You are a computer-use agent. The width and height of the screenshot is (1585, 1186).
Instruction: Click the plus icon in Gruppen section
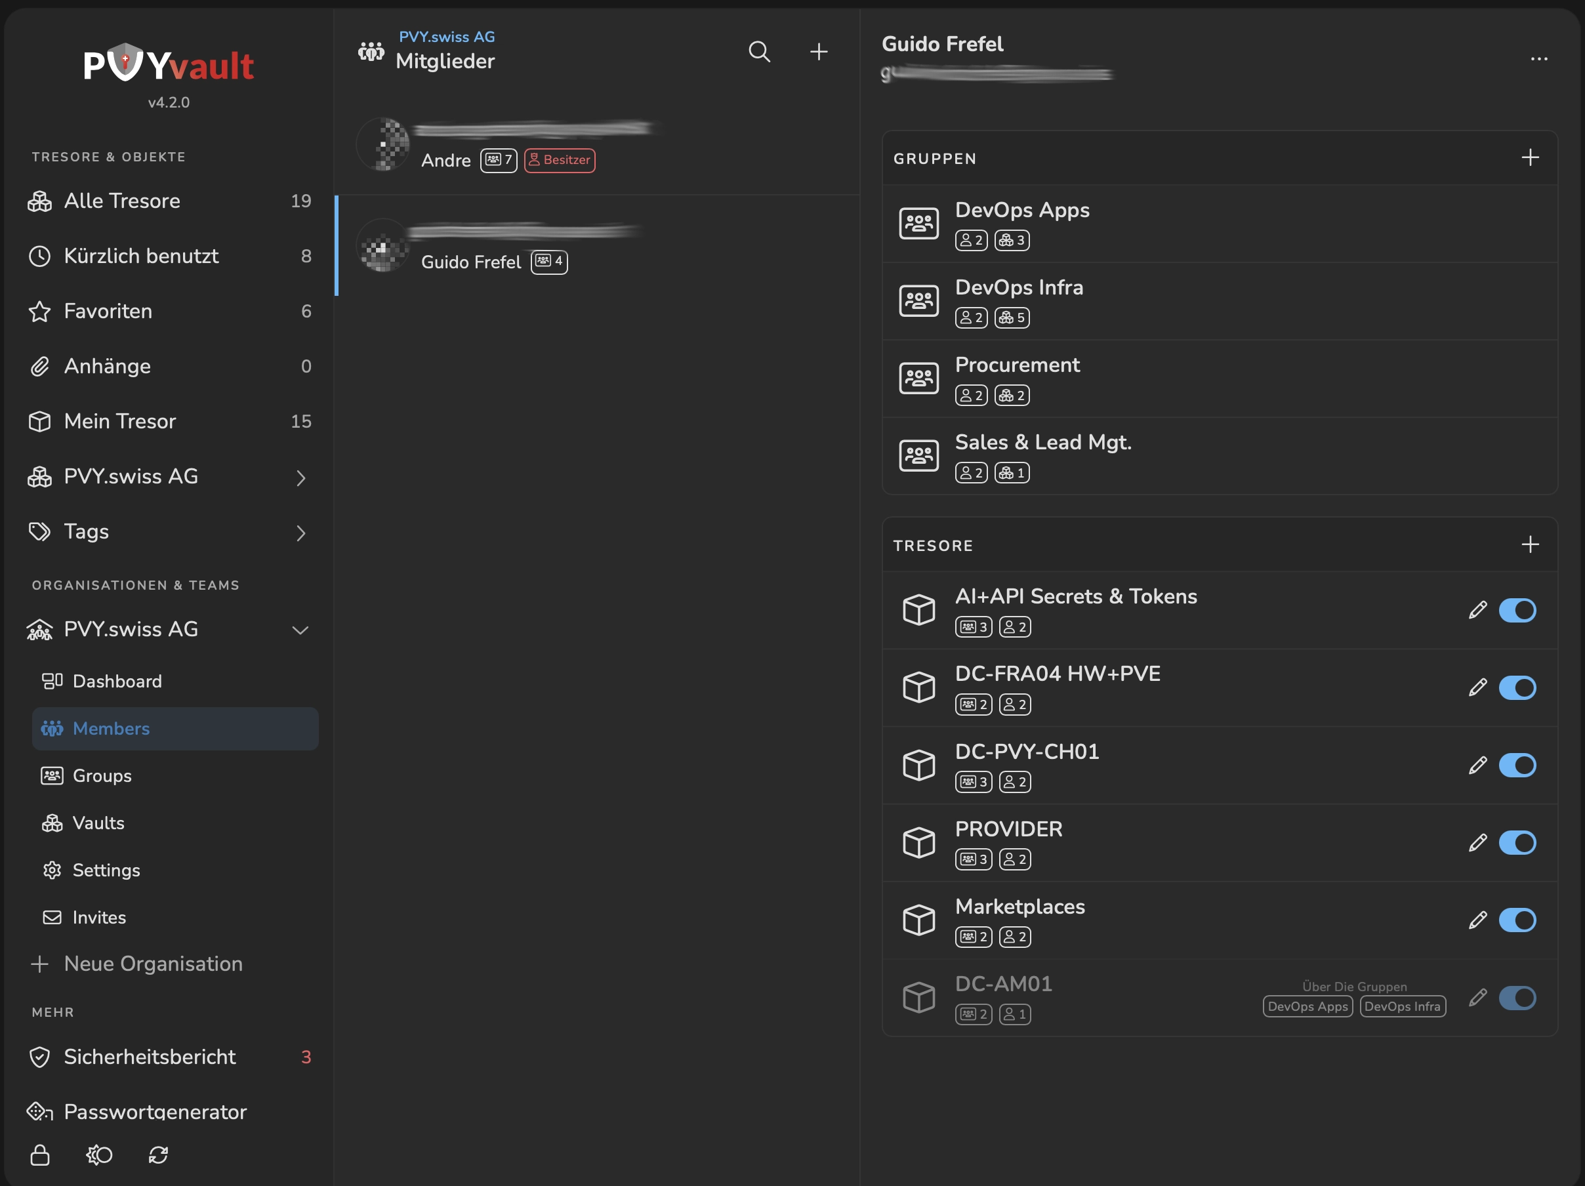point(1530,157)
